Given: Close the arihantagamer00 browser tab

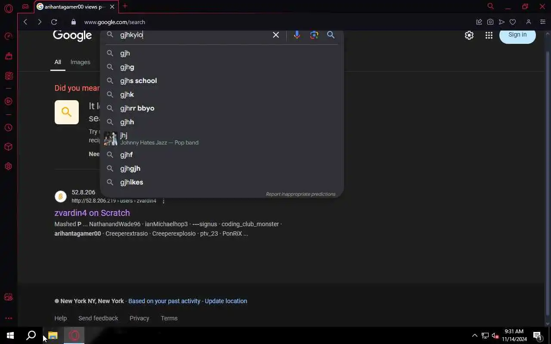Looking at the screenshot, I should click(112, 6).
